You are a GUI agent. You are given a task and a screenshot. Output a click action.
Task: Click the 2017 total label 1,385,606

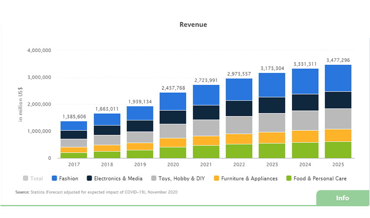pyautogui.click(x=74, y=116)
